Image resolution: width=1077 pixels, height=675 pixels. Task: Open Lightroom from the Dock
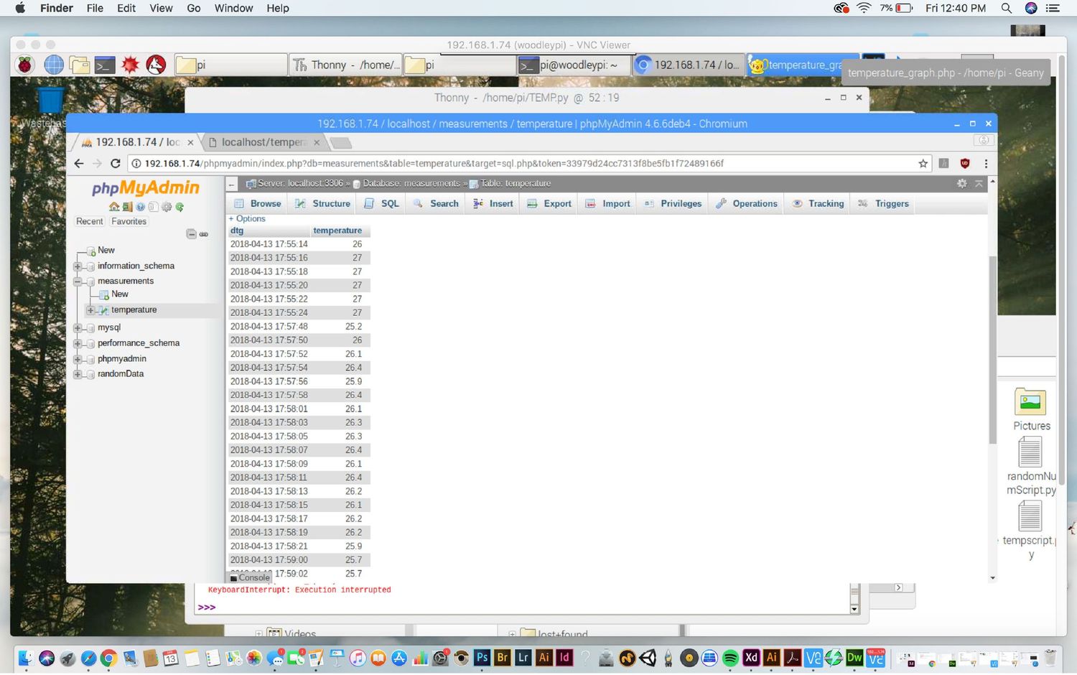click(523, 657)
